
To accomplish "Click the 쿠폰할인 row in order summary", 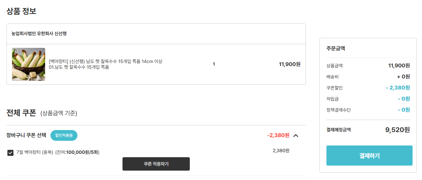I will [368, 88].
